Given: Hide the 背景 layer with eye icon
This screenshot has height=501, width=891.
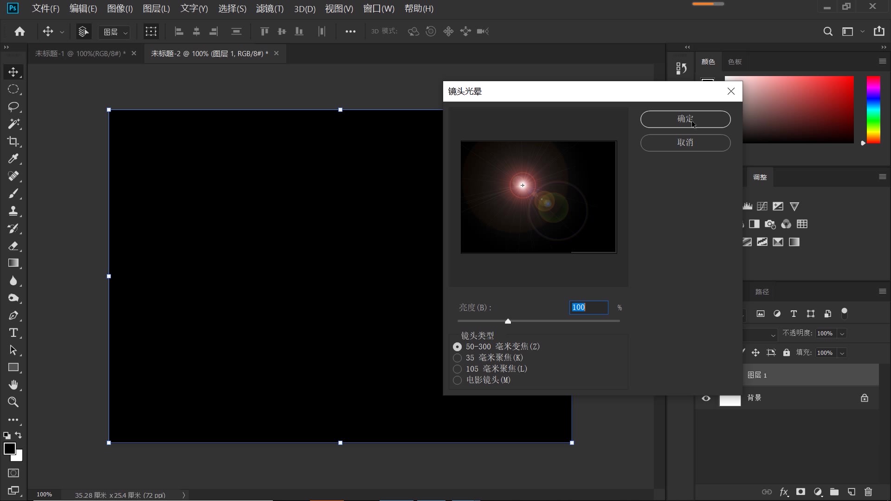Looking at the screenshot, I should (706, 398).
